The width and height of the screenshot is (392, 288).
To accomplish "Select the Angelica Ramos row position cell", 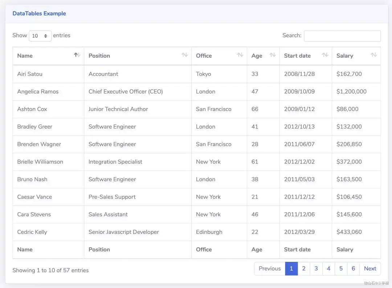I will pyautogui.click(x=126, y=92).
